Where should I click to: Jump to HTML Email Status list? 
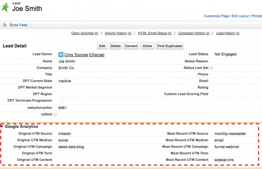(154, 33)
